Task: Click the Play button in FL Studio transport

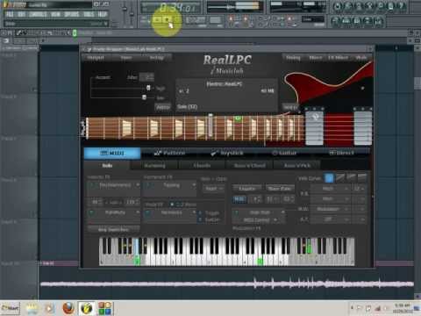Action: click(158, 19)
